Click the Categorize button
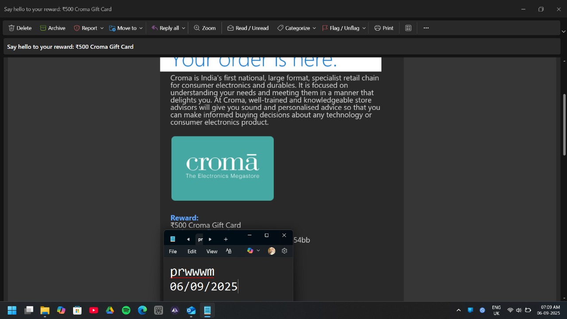The width and height of the screenshot is (567, 319). (294, 28)
